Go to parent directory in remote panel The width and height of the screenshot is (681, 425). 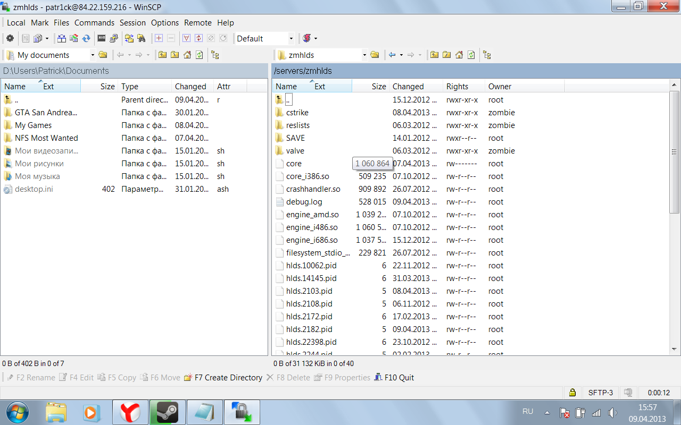click(435, 55)
